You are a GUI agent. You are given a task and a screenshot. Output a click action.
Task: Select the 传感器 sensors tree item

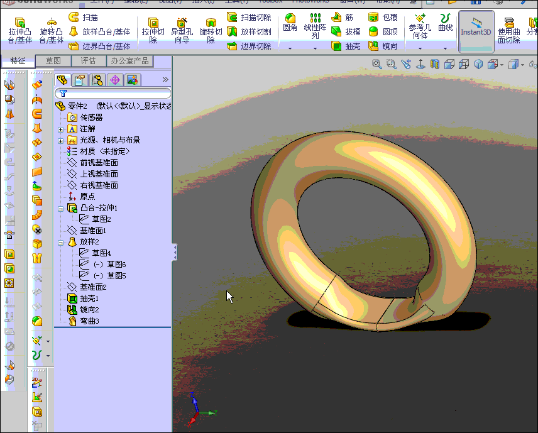tap(85, 118)
